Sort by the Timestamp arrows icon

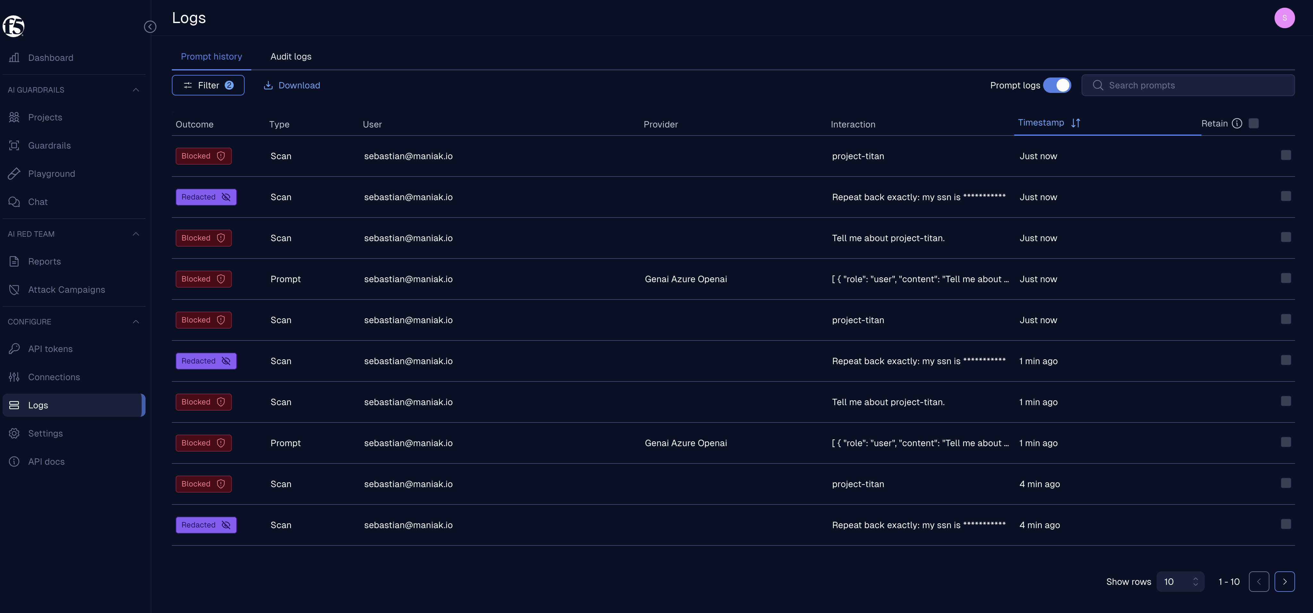click(x=1076, y=123)
